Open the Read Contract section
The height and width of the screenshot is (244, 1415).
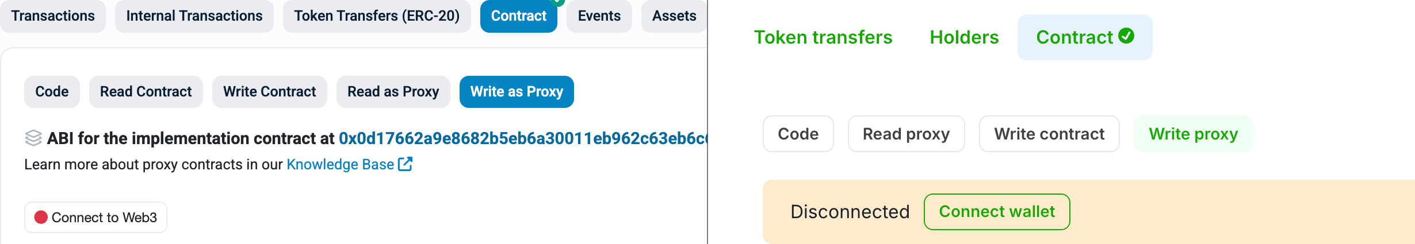(x=146, y=92)
